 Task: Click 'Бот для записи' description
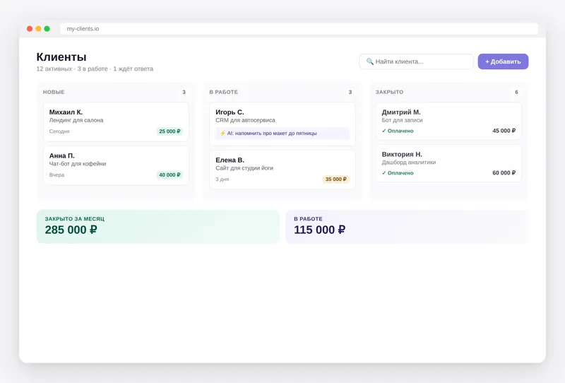(x=402, y=120)
